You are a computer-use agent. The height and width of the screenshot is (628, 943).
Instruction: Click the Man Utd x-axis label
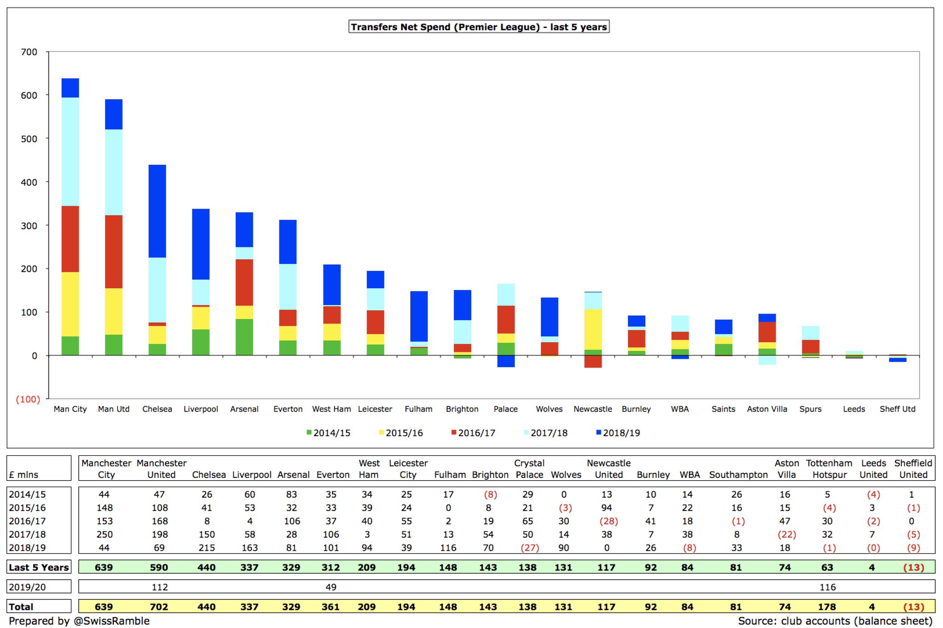(114, 409)
